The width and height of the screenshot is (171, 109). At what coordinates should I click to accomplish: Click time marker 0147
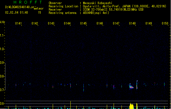click(x=116, y=23)
